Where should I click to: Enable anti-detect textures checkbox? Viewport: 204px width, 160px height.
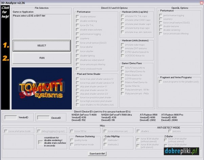click(x=170, y=131)
